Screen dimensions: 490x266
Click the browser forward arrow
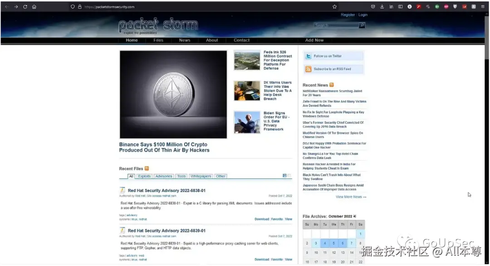coord(16,6)
